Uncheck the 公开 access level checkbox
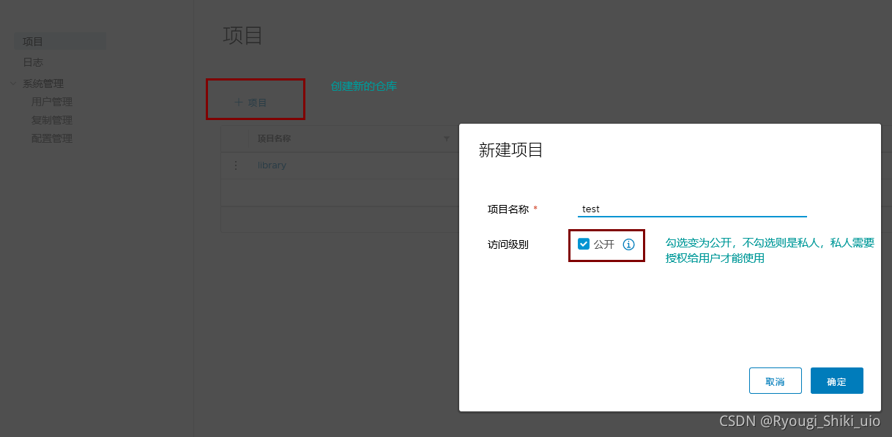This screenshot has height=437, width=892. [x=584, y=244]
